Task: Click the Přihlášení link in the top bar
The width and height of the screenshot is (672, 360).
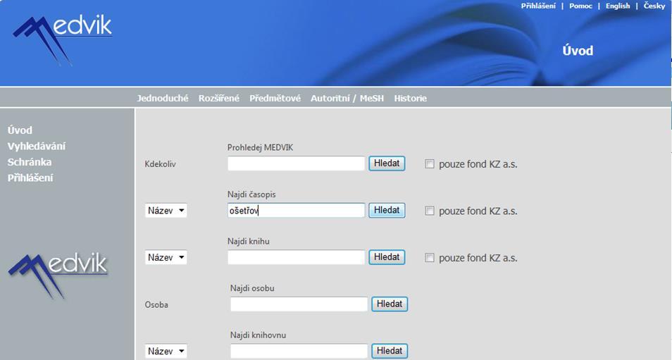Action: pyautogui.click(x=538, y=6)
